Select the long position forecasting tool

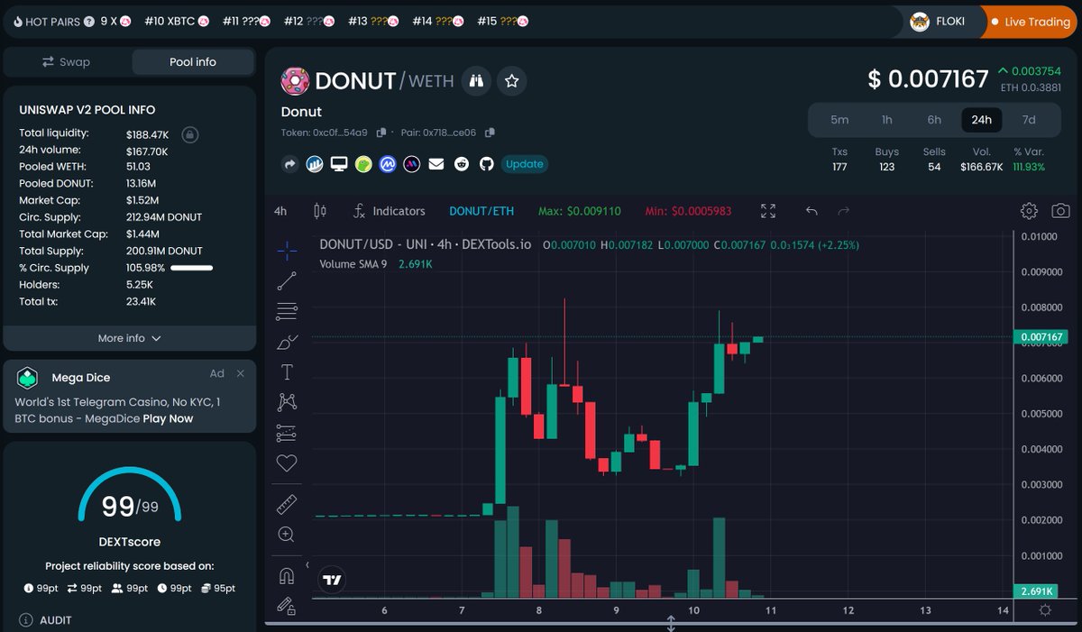coord(287,433)
